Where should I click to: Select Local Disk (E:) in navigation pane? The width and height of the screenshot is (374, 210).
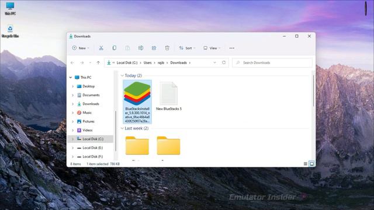92,148
